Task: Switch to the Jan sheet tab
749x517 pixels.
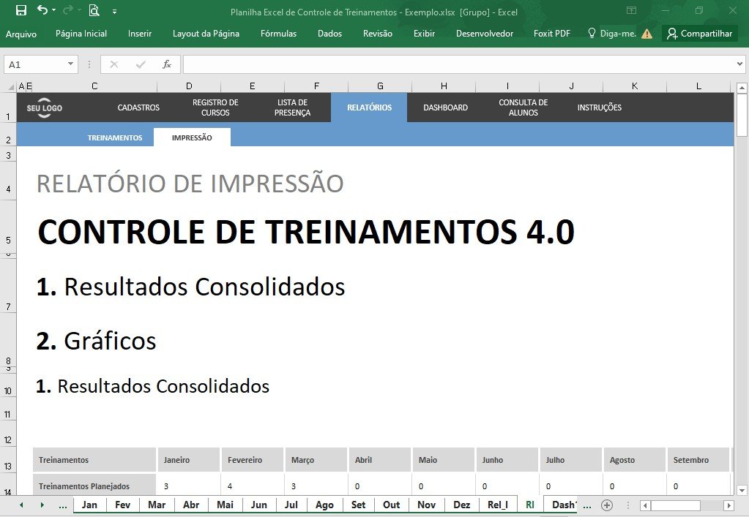Action: (x=89, y=505)
